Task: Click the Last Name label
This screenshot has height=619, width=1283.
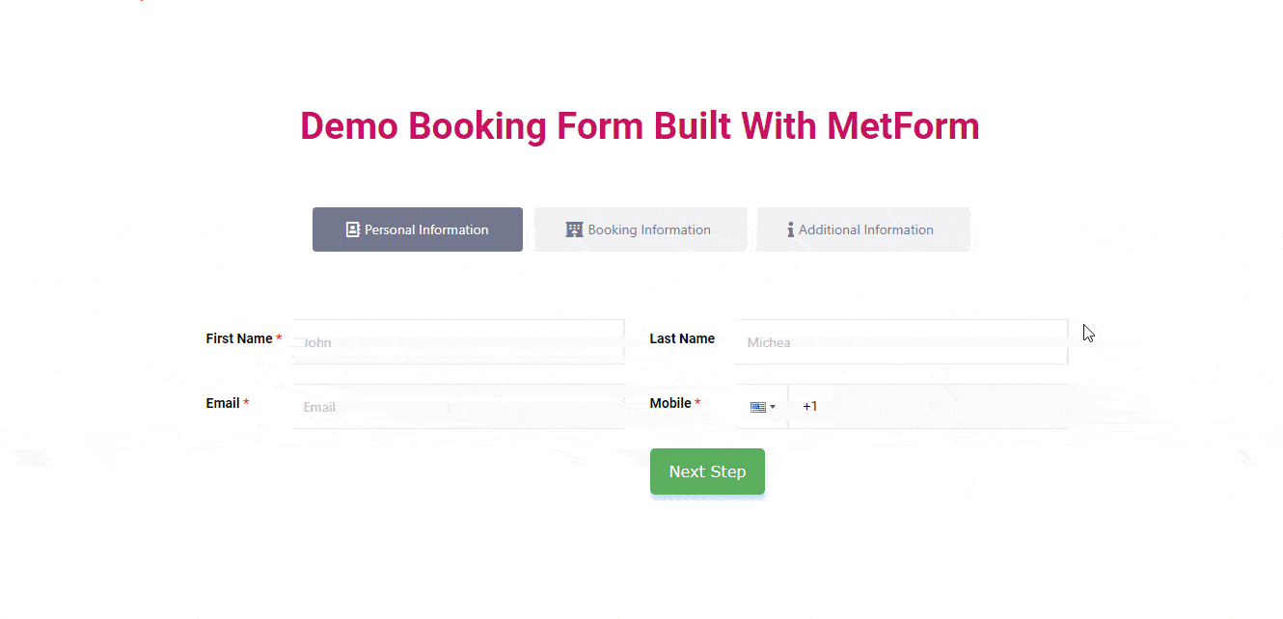Action: tap(682, 338)
